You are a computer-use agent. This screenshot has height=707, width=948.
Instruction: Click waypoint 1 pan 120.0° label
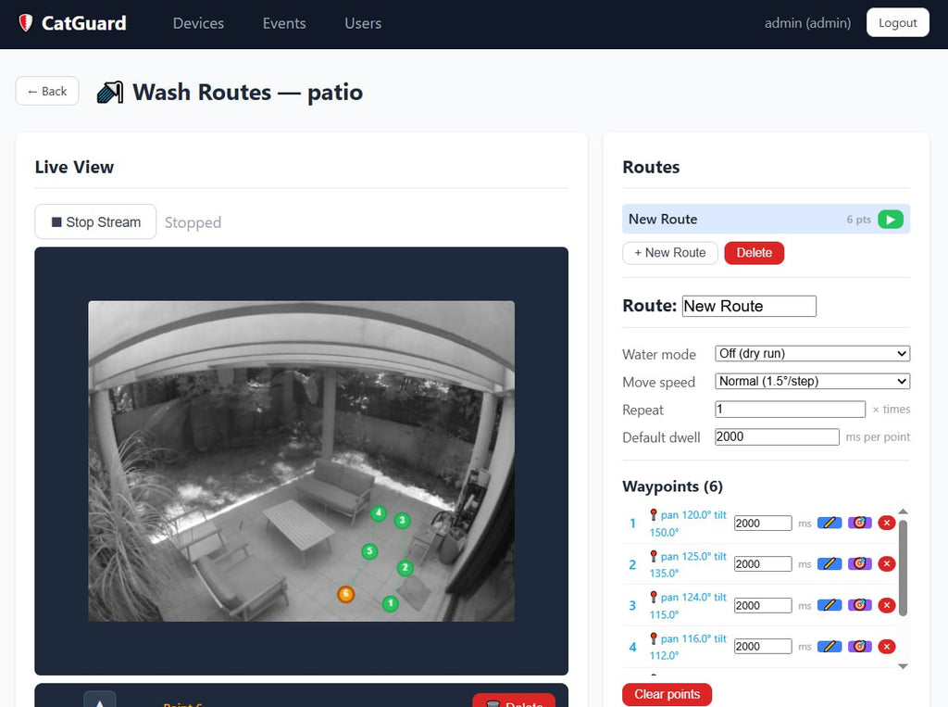coord(688,524)
